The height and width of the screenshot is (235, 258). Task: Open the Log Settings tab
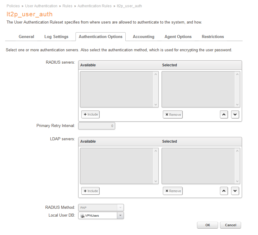[x=56, y=37]
